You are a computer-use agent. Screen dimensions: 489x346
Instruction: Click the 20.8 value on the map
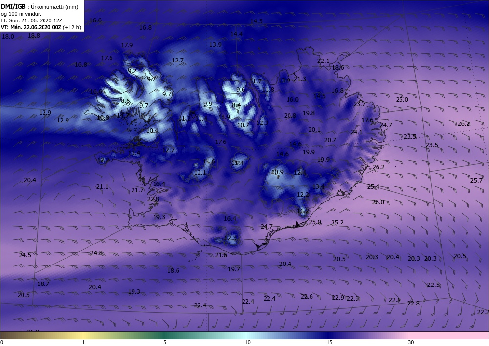(x=290, y=116)
